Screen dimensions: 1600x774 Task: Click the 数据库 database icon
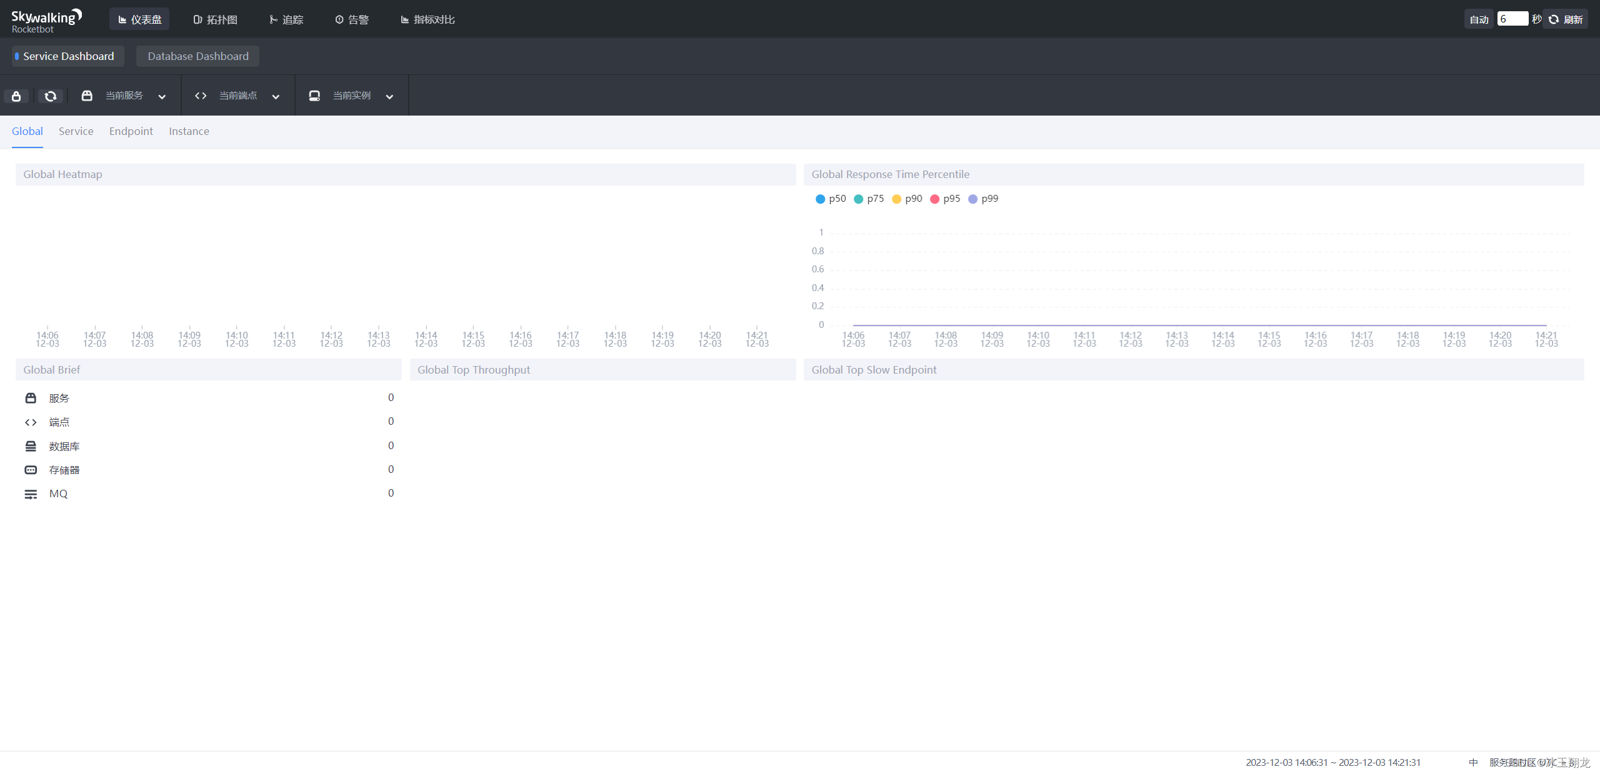(x=31, y=446)
